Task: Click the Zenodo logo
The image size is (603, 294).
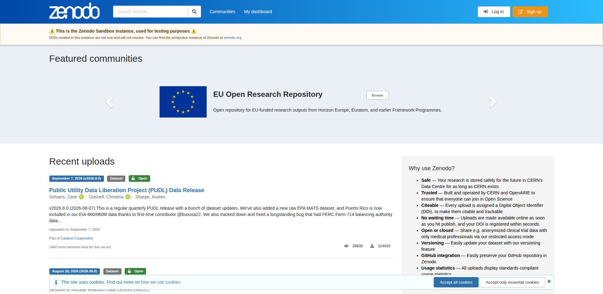Action: [x=74, y=11]
